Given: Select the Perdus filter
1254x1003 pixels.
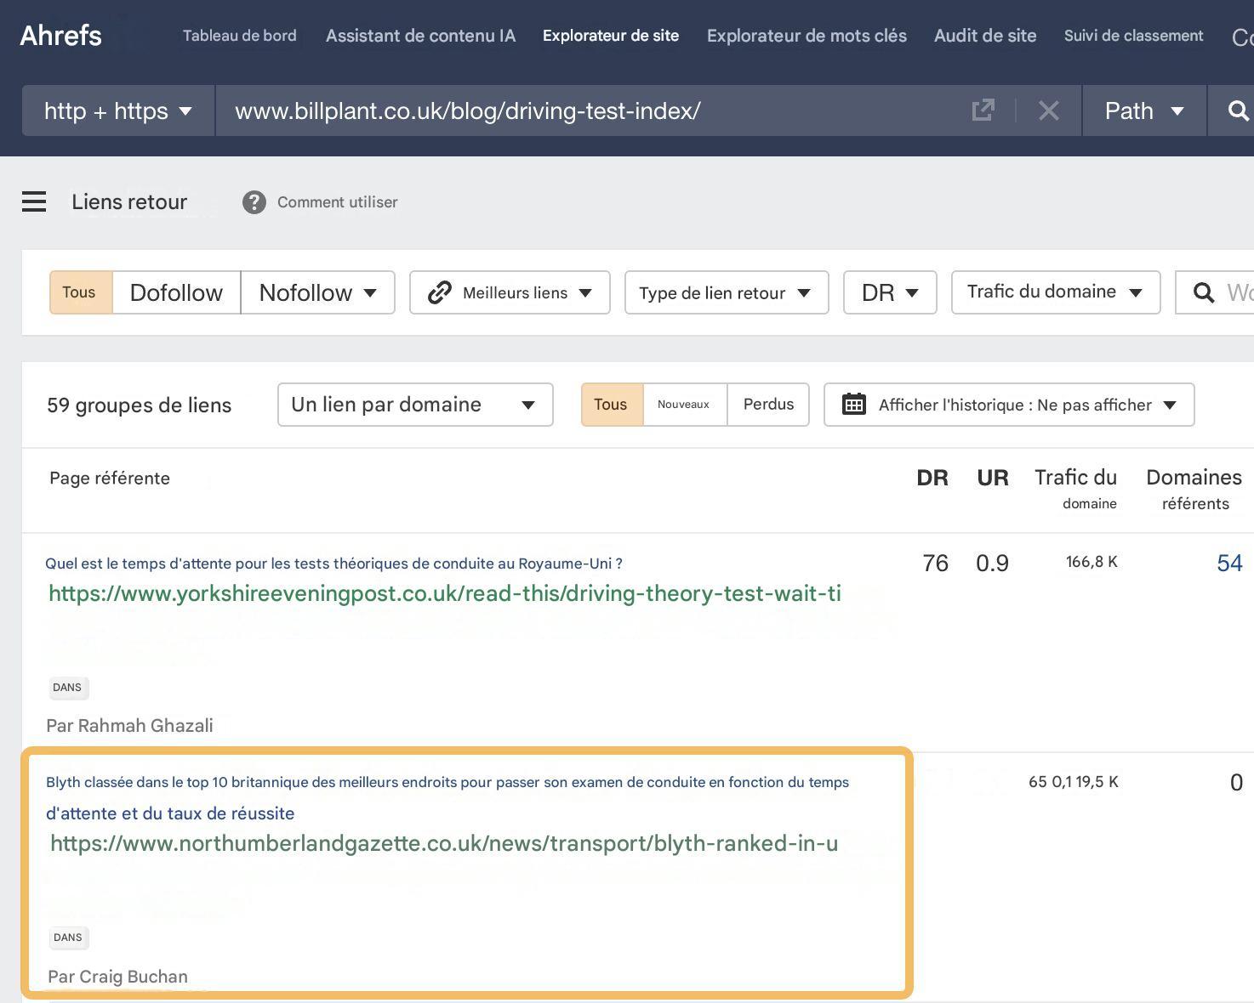Looking at the screenshot, I should click(x=768, y=405).
